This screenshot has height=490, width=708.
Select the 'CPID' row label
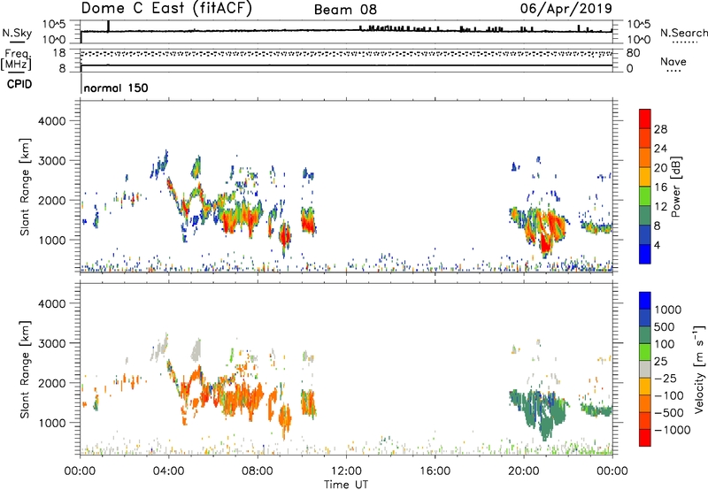point(19,84)
